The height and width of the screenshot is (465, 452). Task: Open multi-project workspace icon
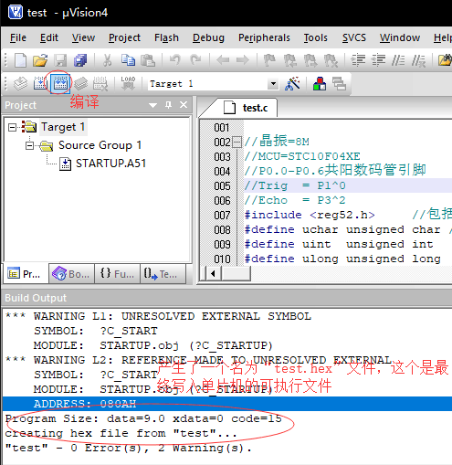click(x=339, y=83)
